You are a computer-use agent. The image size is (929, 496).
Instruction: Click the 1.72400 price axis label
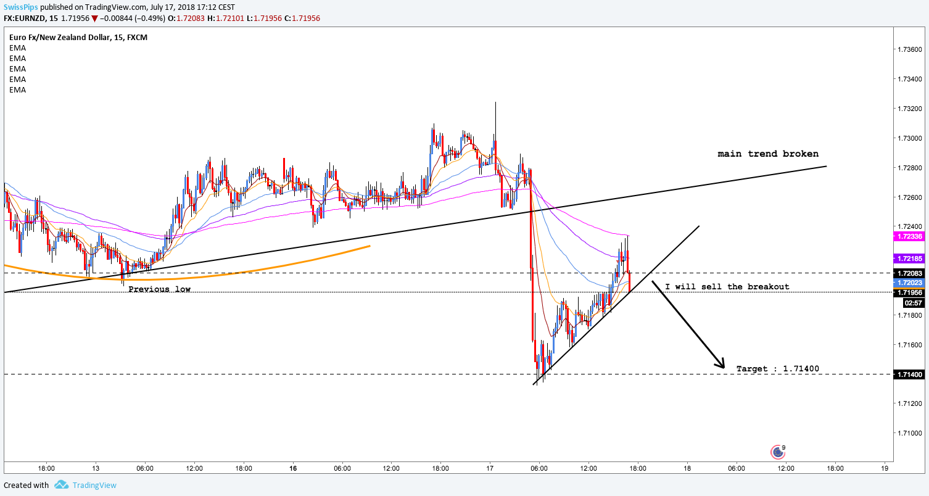click(x=910, y=227)
